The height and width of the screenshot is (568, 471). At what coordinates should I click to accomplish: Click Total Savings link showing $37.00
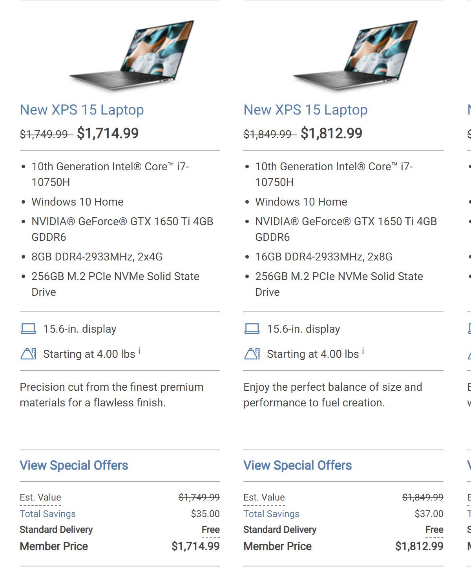coord(271,514)
